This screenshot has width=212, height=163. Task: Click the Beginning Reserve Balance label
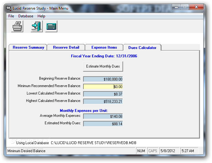coord(60,78)
